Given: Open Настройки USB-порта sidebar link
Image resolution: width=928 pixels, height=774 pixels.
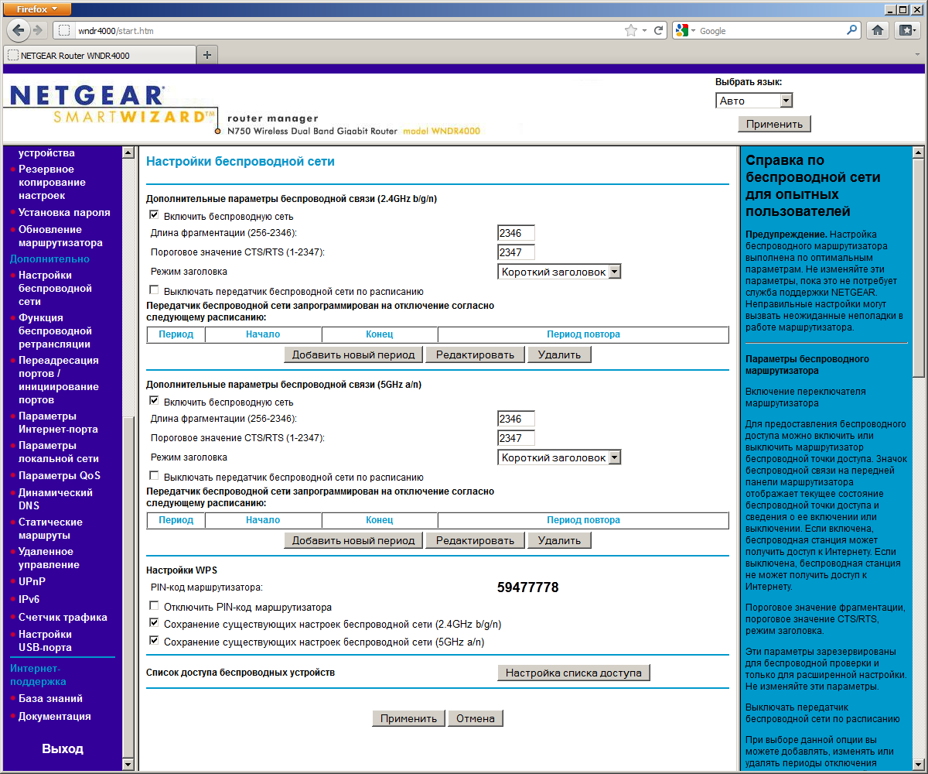Looking at the screenshot, I should coord(45,640).
